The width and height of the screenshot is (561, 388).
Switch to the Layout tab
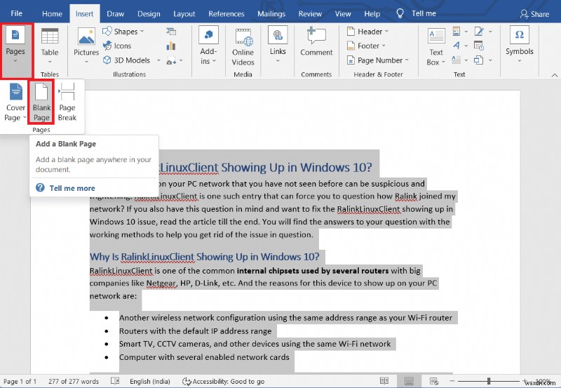click(184, 13)
